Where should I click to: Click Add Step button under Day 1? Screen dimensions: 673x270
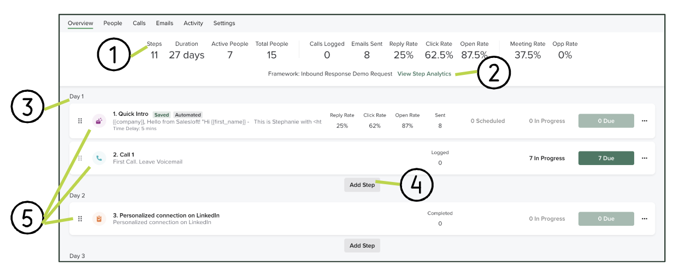(362, 185)
